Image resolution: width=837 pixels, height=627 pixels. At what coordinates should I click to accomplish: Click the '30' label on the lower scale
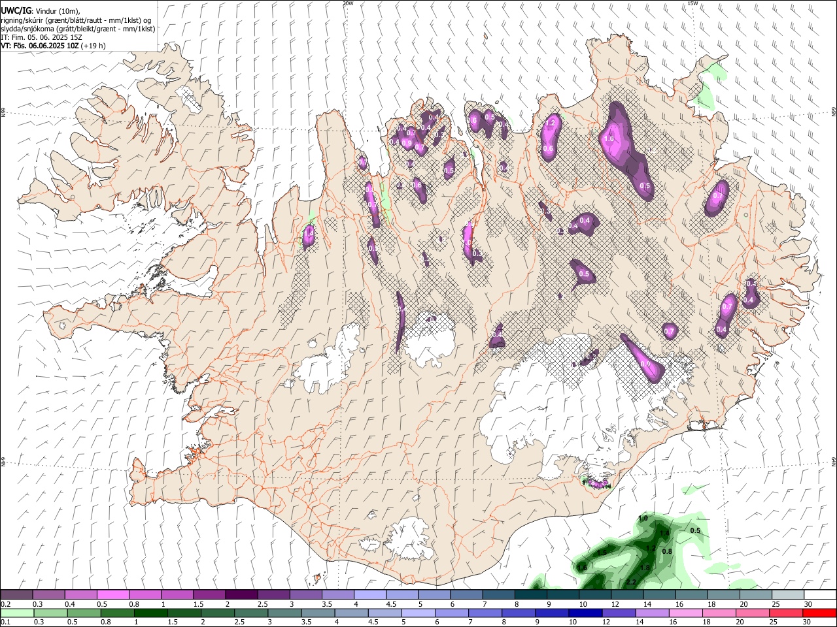coord(808,622)
